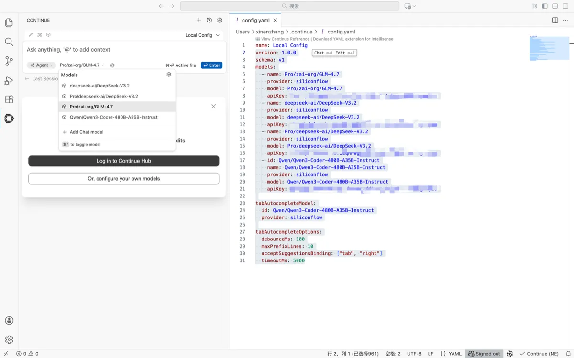Open the Continue extension sidebar icon
574x358 pixels.
(9, 119)
